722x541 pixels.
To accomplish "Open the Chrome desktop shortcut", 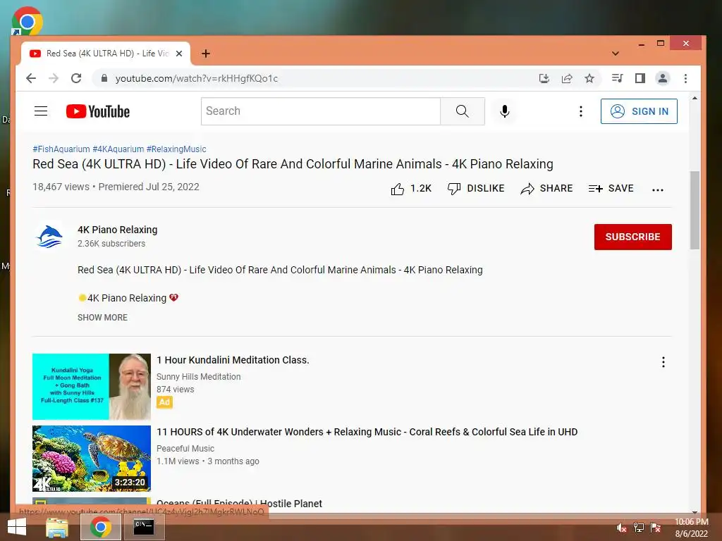I will click(27, 21).
